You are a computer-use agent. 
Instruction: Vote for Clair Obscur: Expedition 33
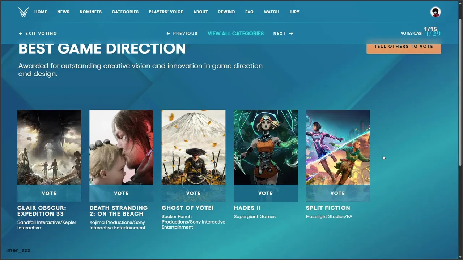click(49, 193)
